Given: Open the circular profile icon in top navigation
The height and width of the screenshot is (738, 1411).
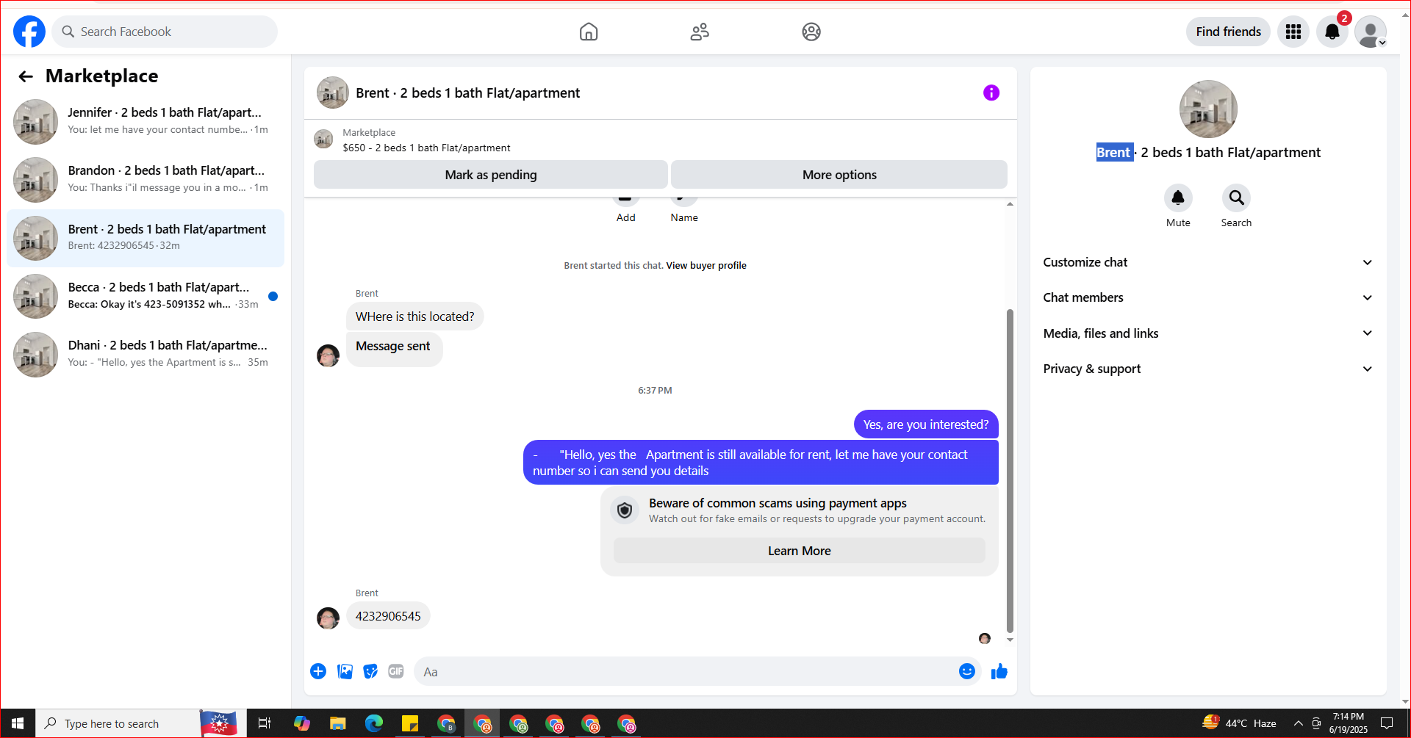Looking at the screenshot, I should tap(811, 32).
